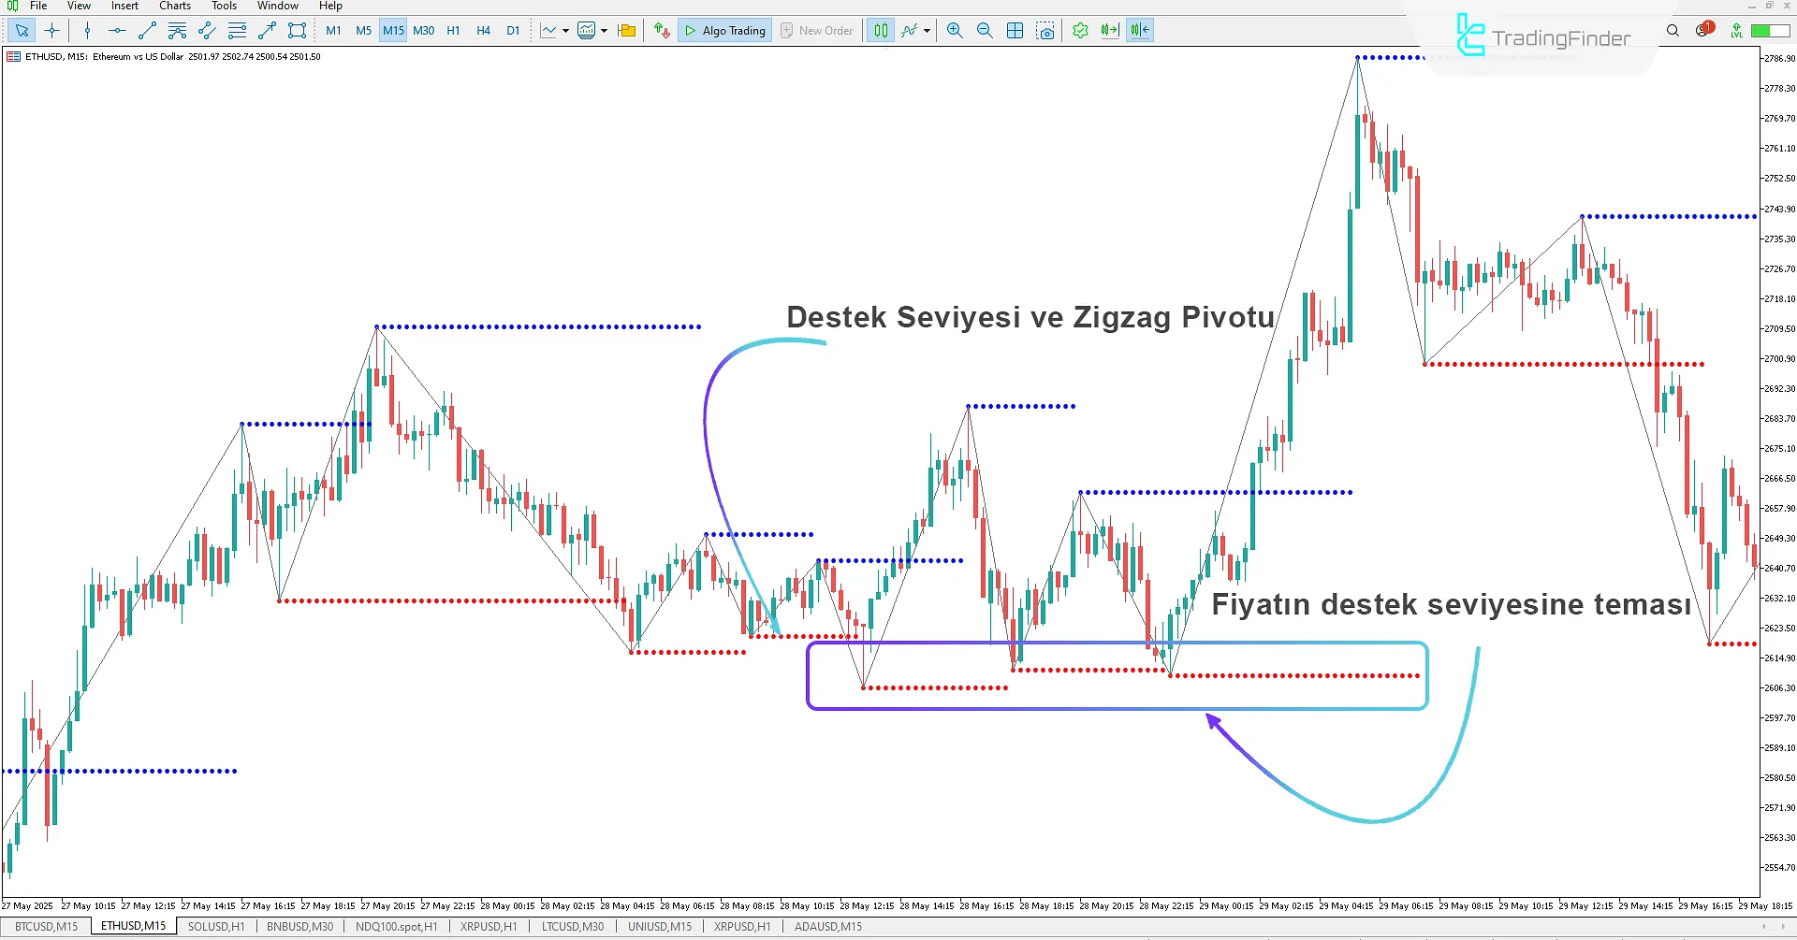Image resolution: width=1797 pixels, height=940 pixels.
Task: Open the tile windows grid view
Action: click(1015, 30)
